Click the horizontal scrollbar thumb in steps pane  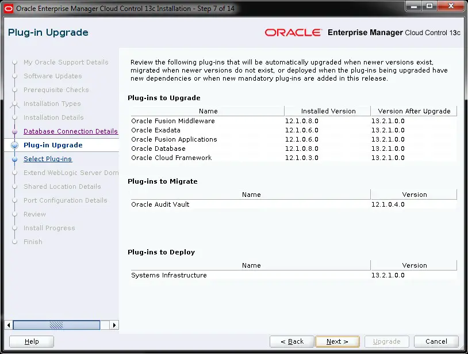pos(56,325)
